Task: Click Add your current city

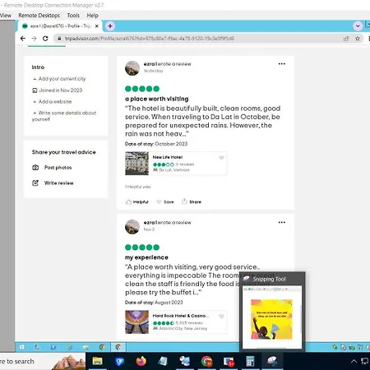Action: [x=62, y=79]
